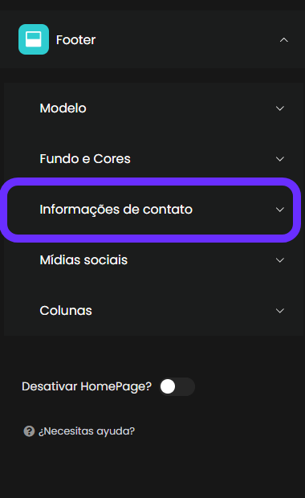The width and height of the screenshot is (305, 498).
Task: Click the Desativar HomePage? label text
Action: [87, 386]
